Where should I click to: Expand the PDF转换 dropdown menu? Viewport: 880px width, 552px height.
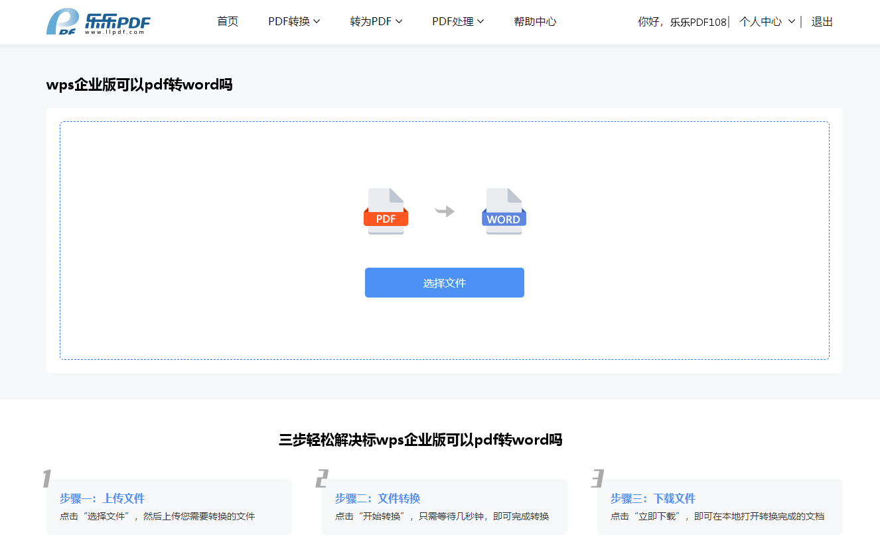(x=294, y=22)
